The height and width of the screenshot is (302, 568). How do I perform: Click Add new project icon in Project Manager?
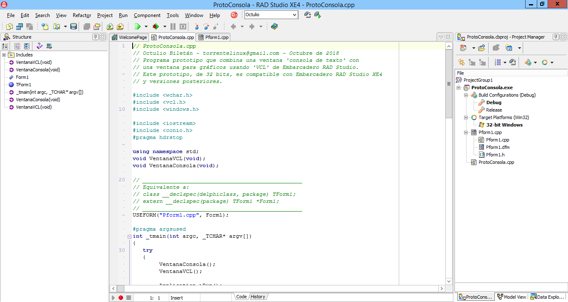(463, 48)
